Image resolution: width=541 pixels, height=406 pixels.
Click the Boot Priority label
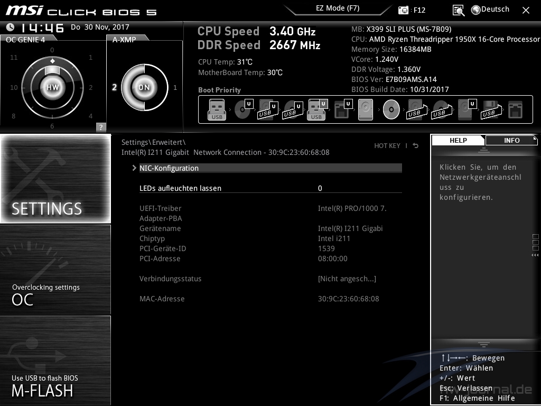pyautogui.click(x=219, y=90)
